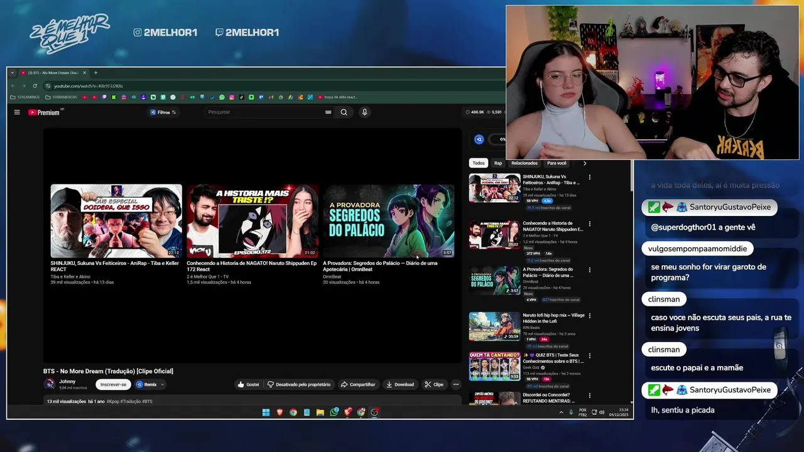This screenshot has width=804, height=452.
Task: Select the Rap filter chip
Action: 498,163
